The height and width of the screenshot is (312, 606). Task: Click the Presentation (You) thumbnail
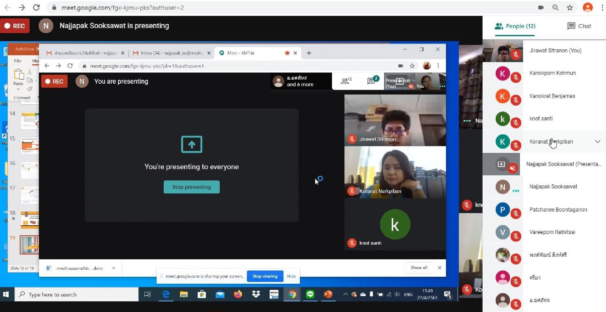400,81
